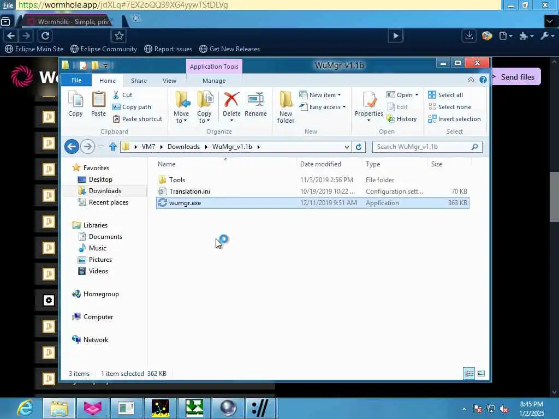Viewport: 559px width, 419px height.
Task: Go forward in Explorer navigation
Action: click(x=87, y=146)
